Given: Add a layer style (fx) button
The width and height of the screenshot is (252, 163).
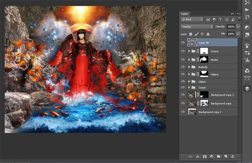Looking at the screenshot, I should click(198, 157).
